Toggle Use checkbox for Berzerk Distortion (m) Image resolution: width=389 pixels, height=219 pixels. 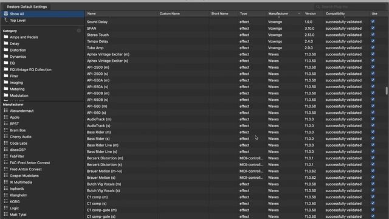click(x=373, y=158)
